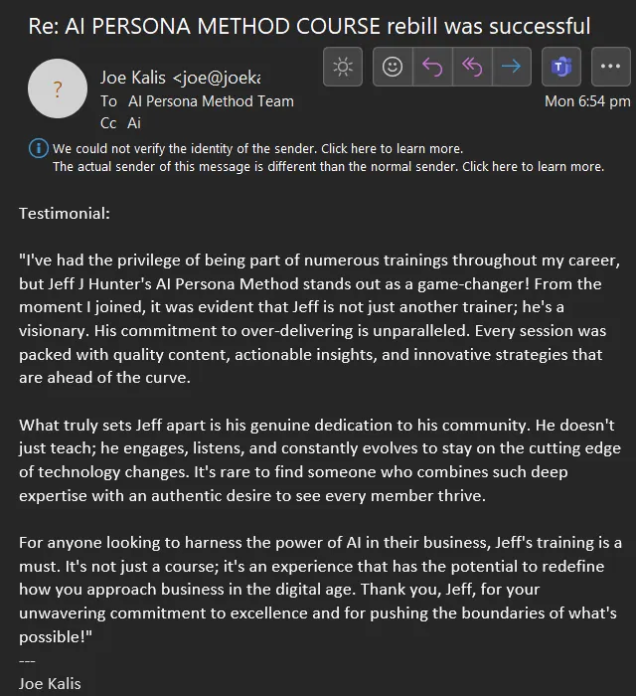Select the AI Persona Method Team recipient
The image size is (636, 696).
click(x=211, y=100)
